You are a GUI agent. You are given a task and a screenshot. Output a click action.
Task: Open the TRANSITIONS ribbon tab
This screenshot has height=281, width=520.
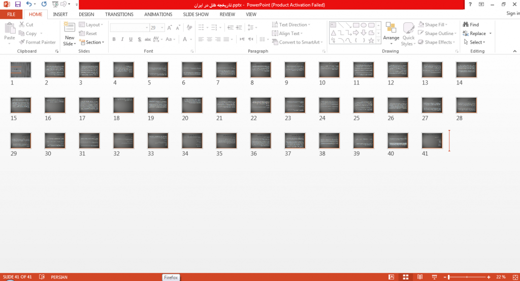(119, 14)
